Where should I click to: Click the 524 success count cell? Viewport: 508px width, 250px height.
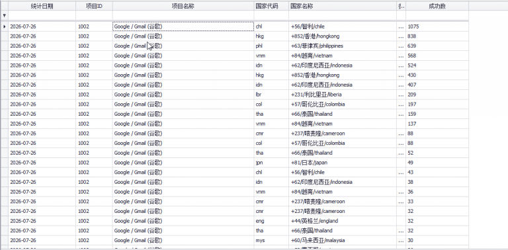(437, 65)
